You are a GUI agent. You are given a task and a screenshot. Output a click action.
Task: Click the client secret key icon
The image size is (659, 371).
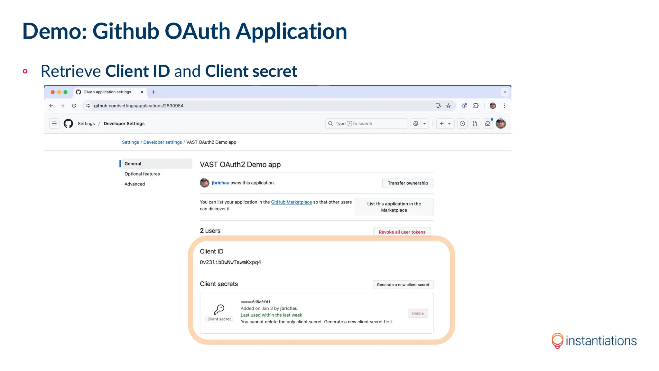click(x=219, y=309)
